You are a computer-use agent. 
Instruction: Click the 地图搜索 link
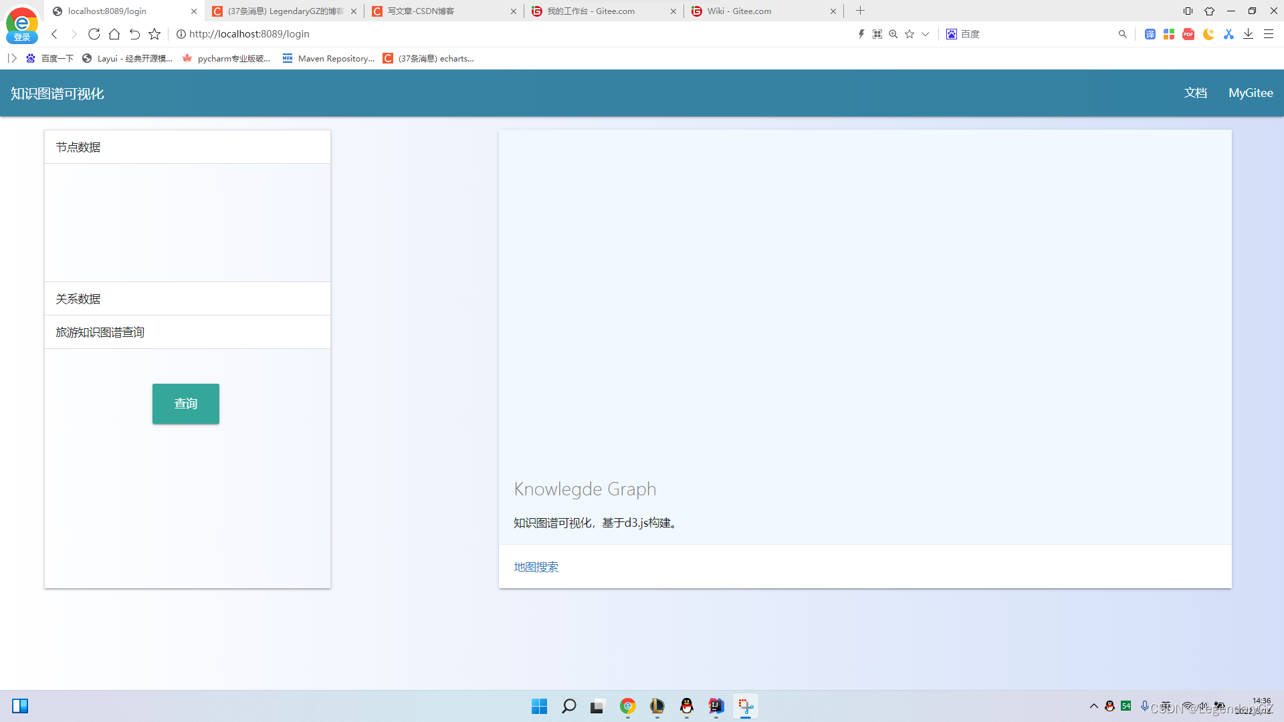pos(536,567)
